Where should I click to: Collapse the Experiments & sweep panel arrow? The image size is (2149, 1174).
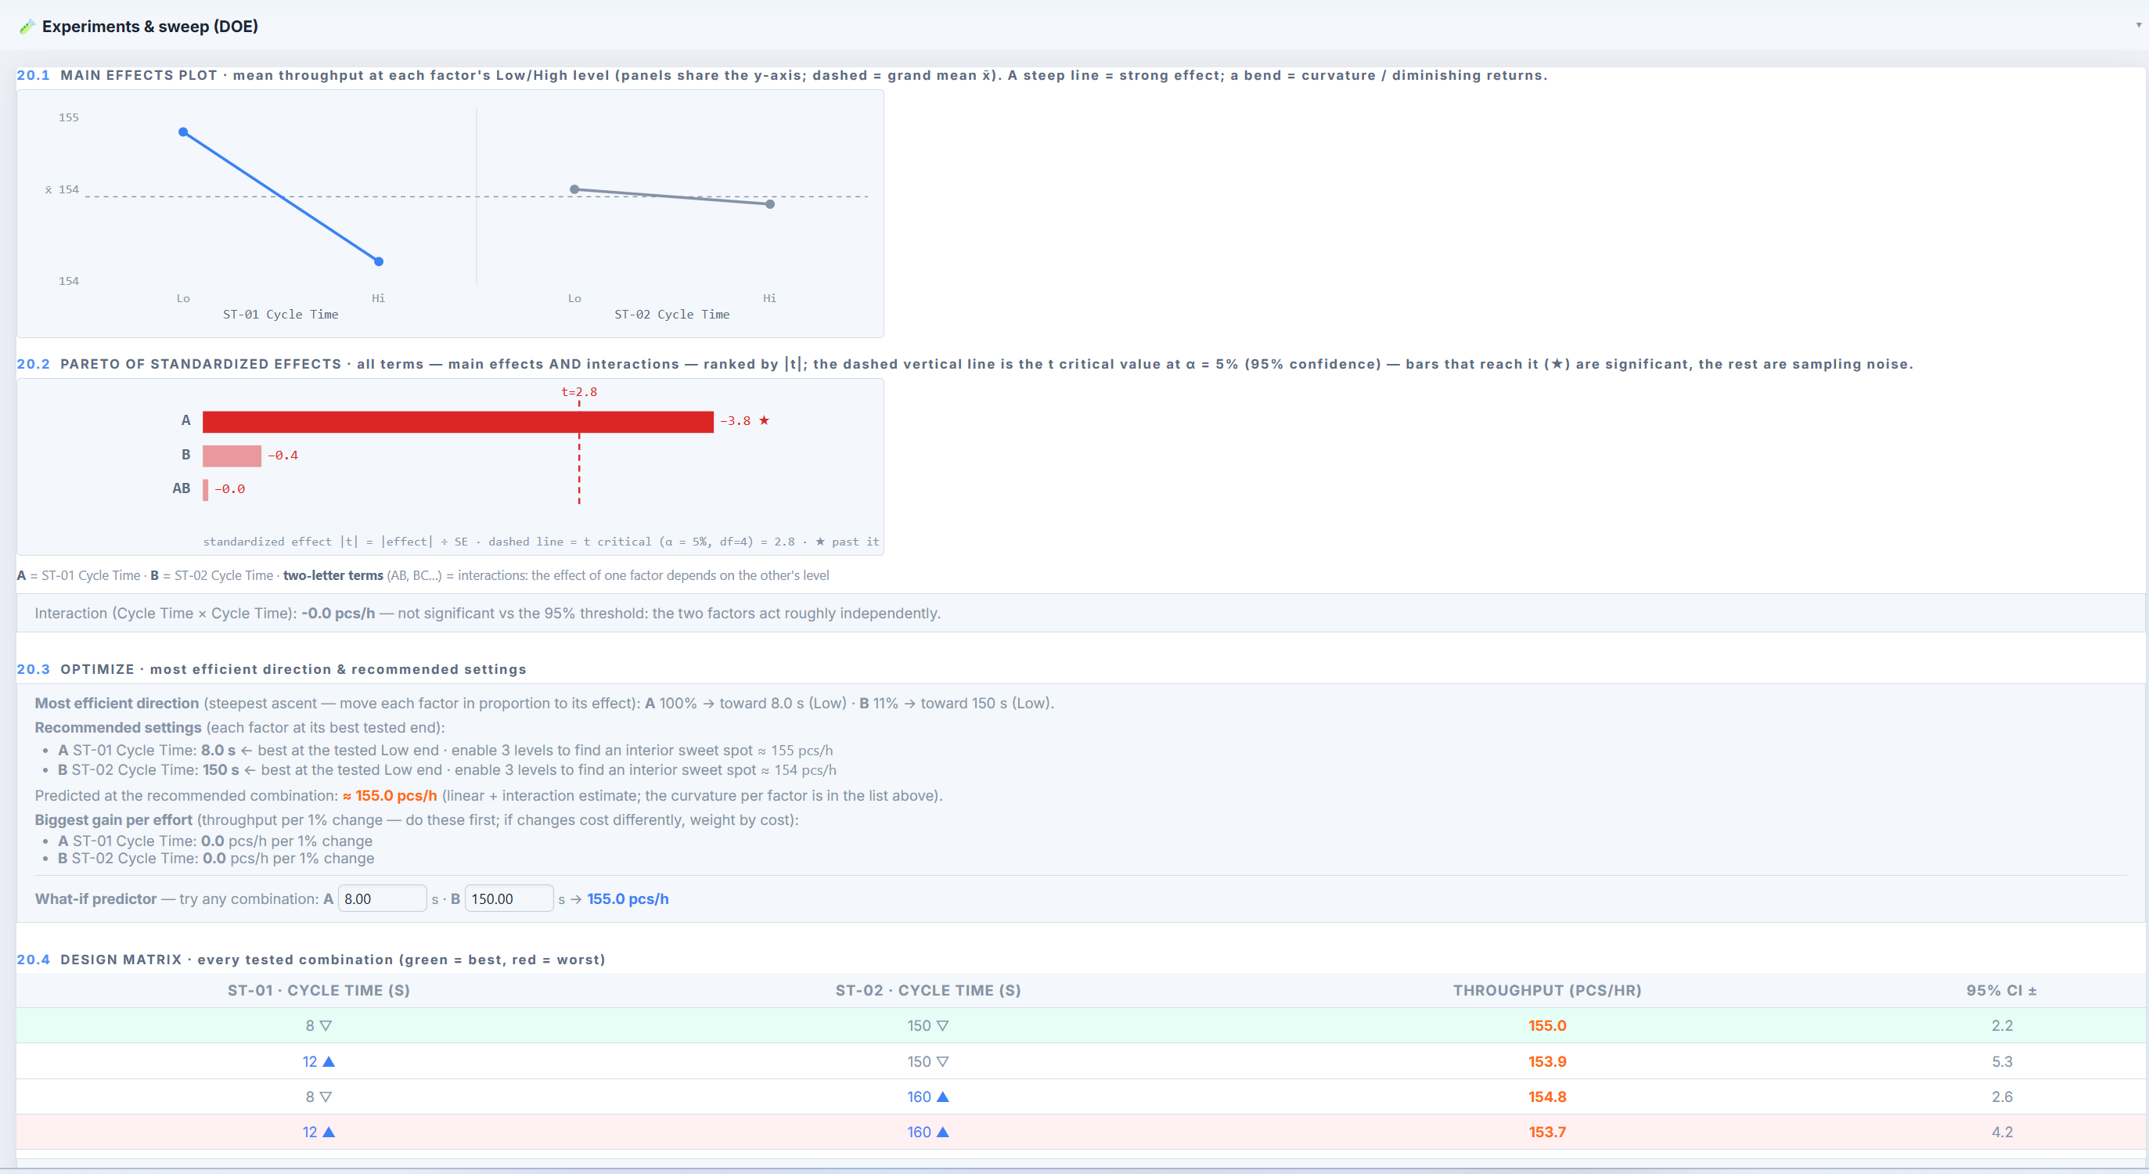point(2138,25)
